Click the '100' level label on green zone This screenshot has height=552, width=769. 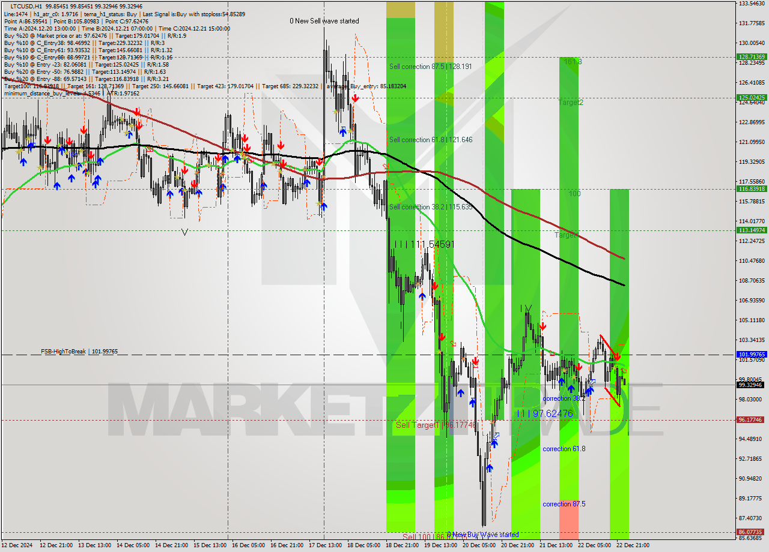point(575,194)
